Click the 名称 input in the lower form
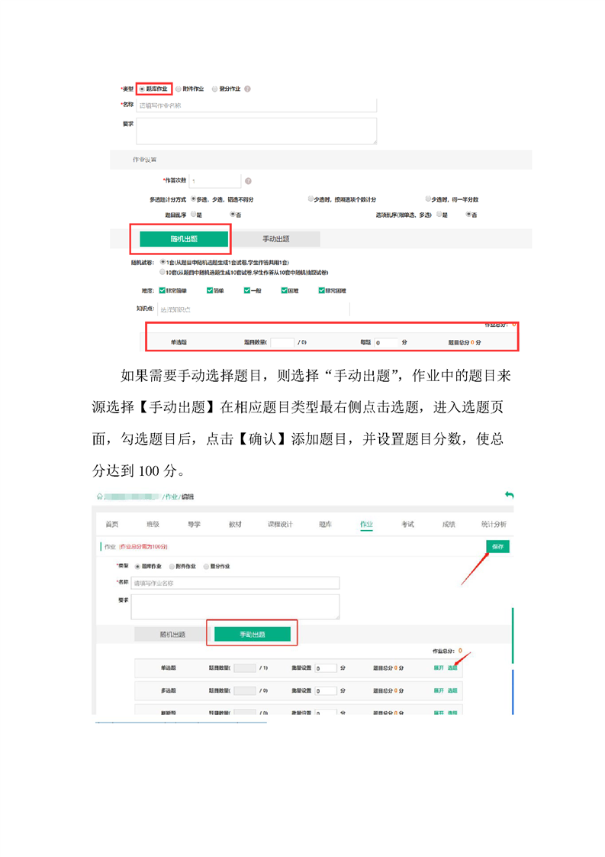Image resolution: width=605 pixels, height=857 pixels. click(235, 583)
